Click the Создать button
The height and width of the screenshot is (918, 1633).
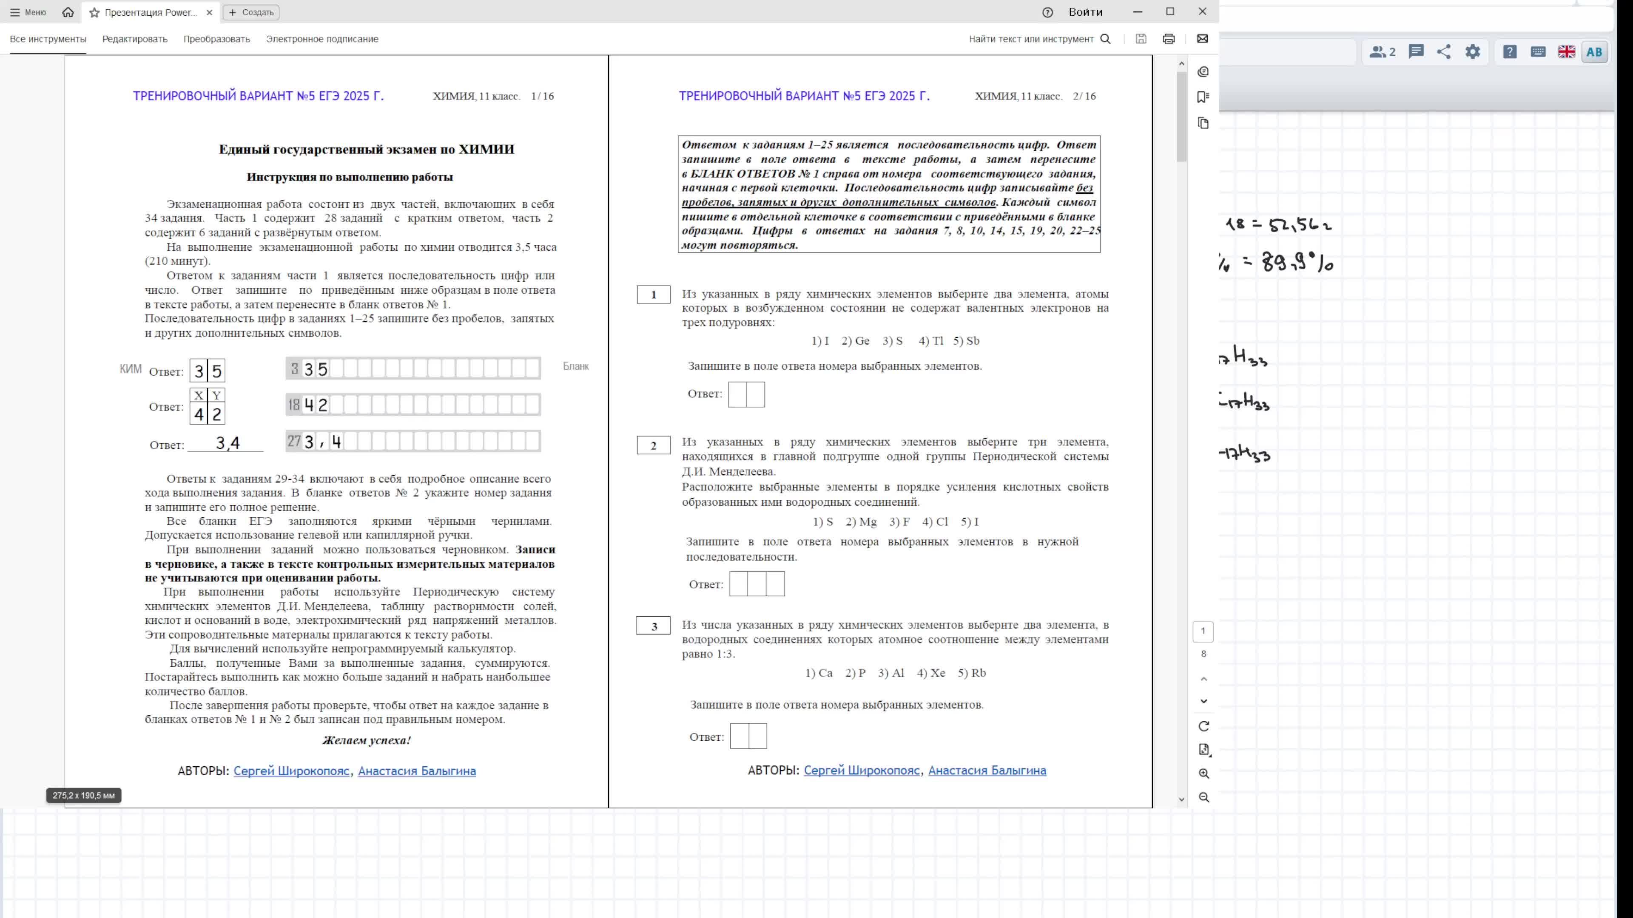click(x=251, y=12)
